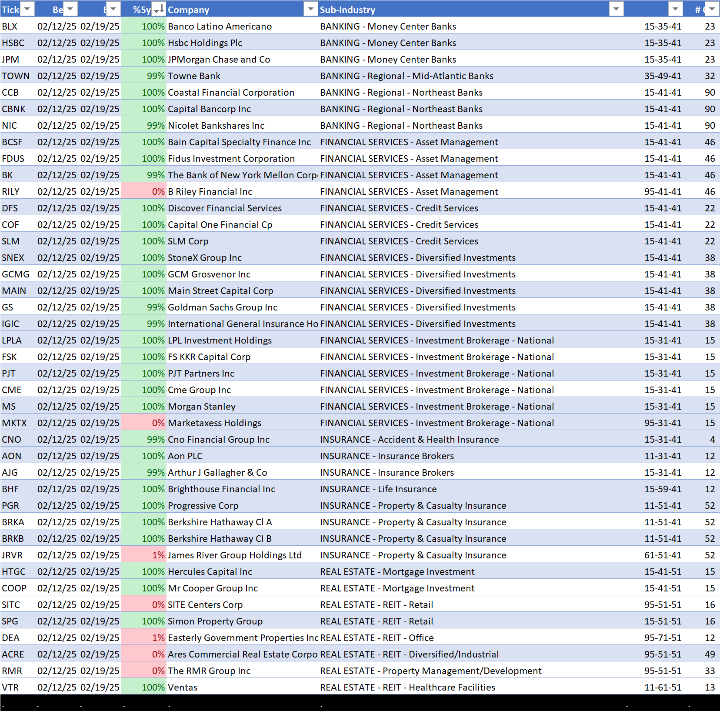Open the Sub-Industry column filter dropdown
This screenshot has width=720, height=711.
tap(617, 9)
